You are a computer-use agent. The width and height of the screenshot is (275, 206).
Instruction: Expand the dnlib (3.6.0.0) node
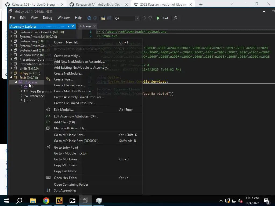click(x=11, y=68)
